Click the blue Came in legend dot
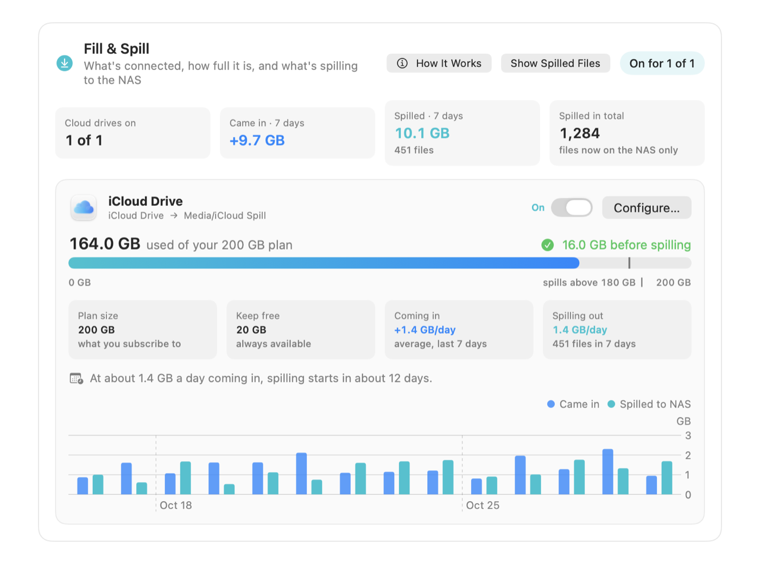The height and width of the screenshot is (564, 760). [551, 404]
